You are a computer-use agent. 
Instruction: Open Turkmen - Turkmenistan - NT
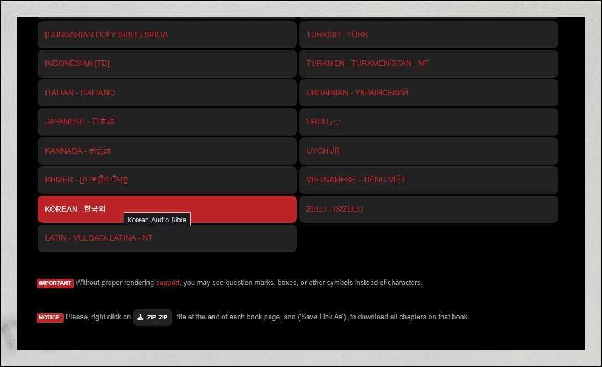pyautogui.click(x=429, y=63)
